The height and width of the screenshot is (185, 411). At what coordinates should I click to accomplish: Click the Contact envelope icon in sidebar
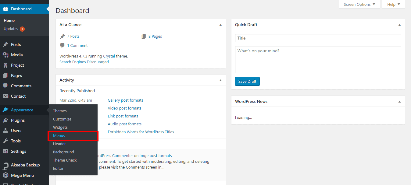[5, 96]
